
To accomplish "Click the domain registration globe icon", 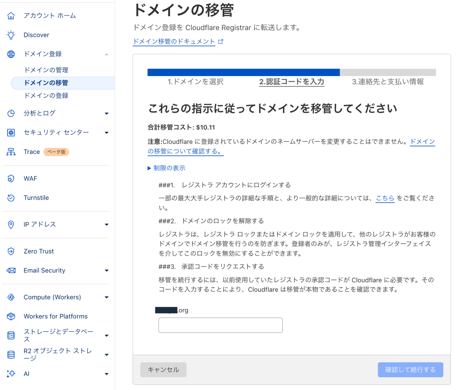I will 11,54.
